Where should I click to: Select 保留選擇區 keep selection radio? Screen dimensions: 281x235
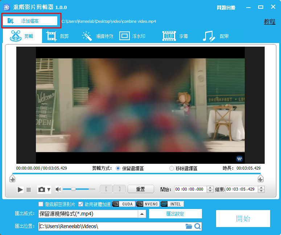click(118, 168)
